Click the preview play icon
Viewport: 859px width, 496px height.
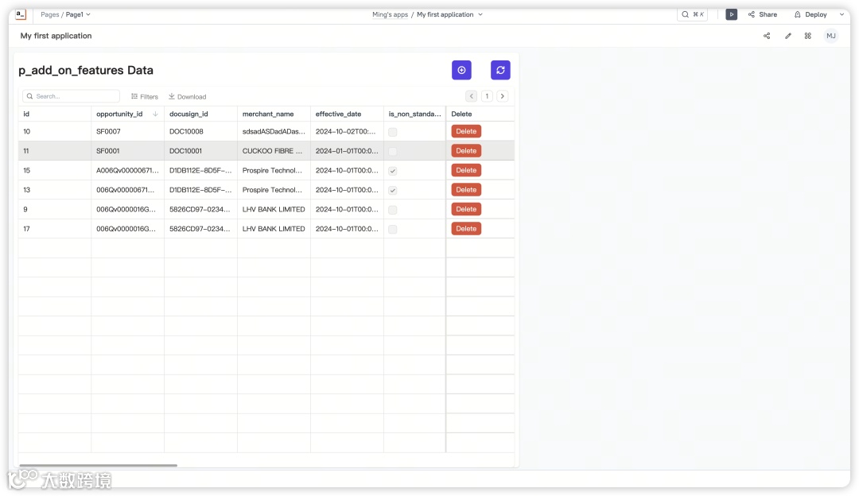point(732,15)
